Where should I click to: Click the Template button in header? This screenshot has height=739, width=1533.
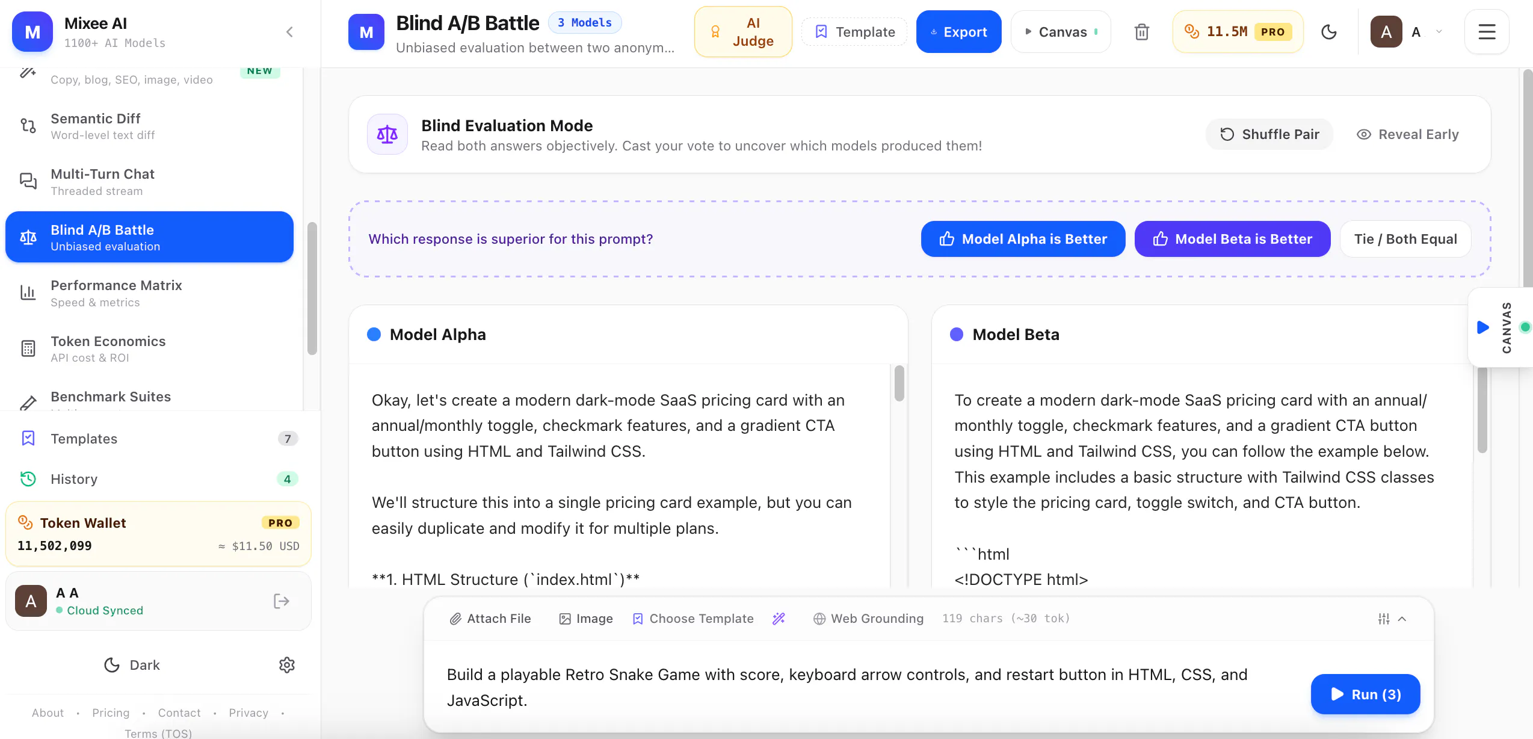(x=854, y=32)
